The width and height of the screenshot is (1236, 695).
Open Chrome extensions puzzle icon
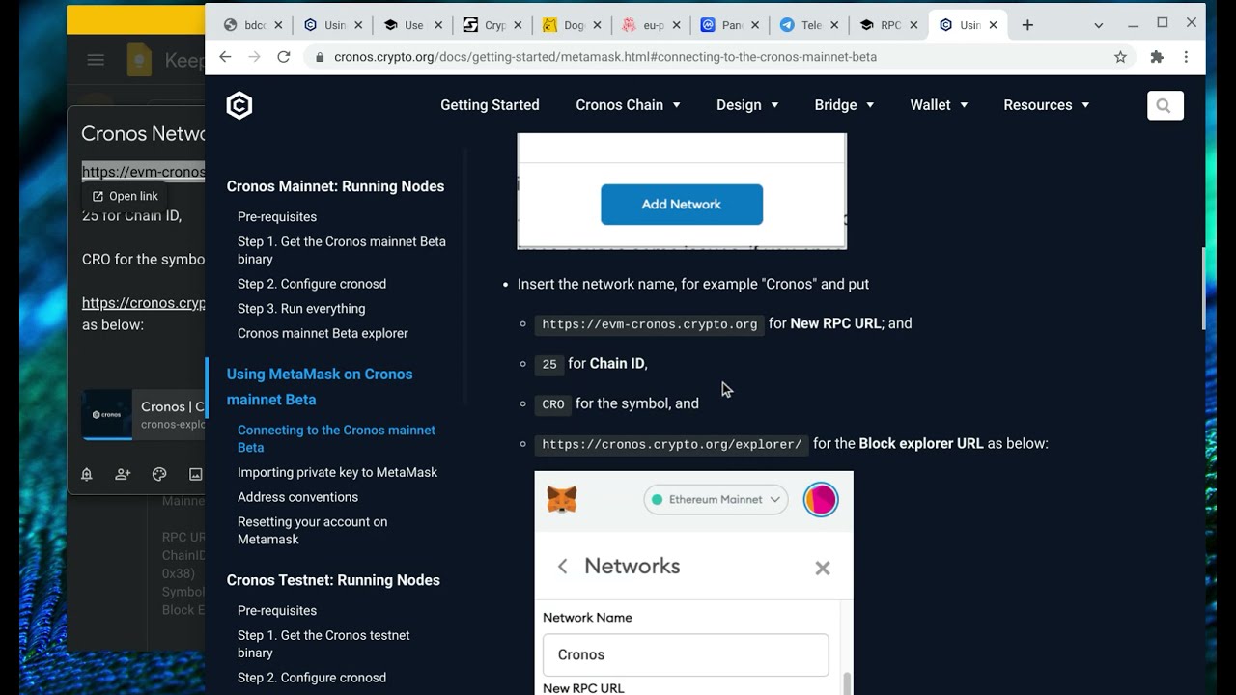tap(1157, 57)
